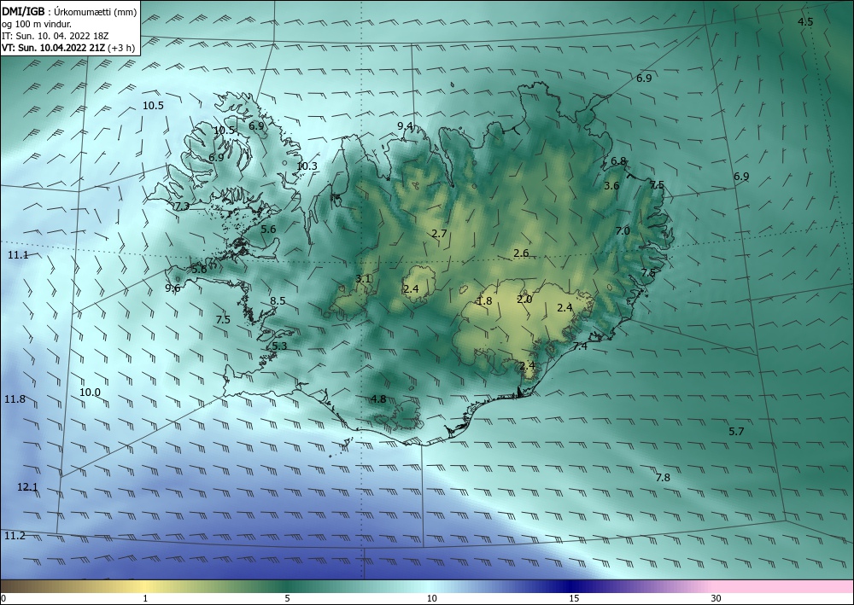Click the 10.3 value label
Screen dimensions: 854x605
[307, 166]
